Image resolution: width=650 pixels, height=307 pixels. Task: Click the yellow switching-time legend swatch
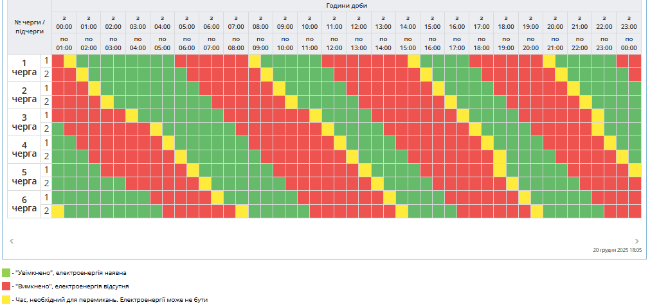coord(6,299)
